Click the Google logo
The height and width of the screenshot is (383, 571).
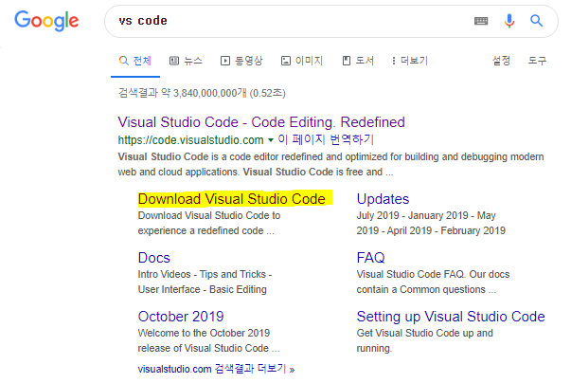[46, 21]
